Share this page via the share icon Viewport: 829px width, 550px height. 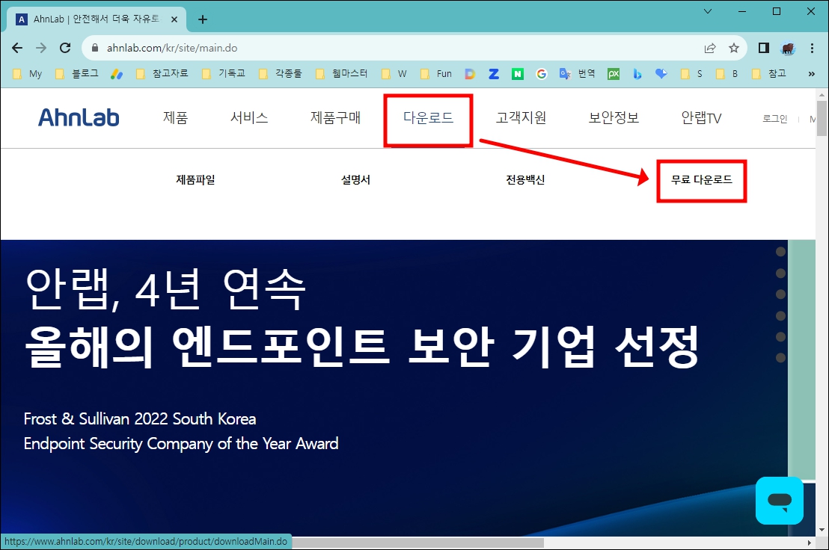tap(710, 48)
